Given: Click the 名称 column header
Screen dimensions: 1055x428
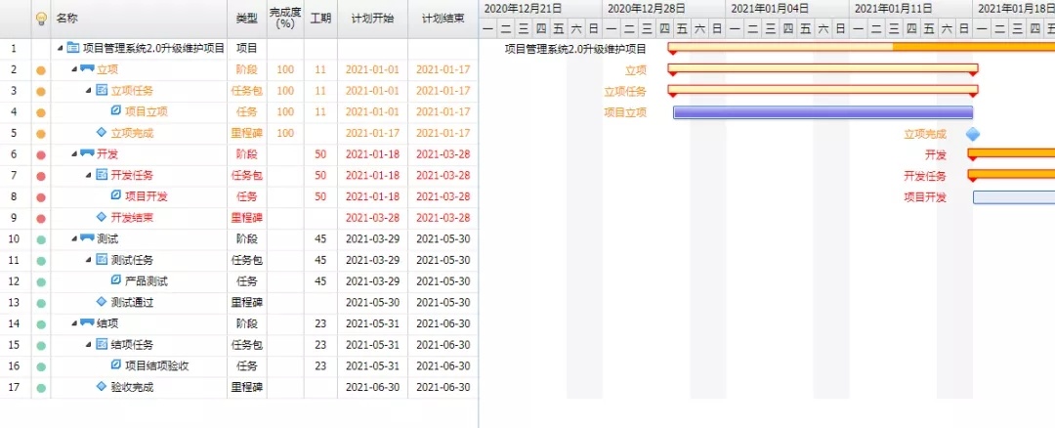Looking at the screenshot, I should [x=139, y=19].
